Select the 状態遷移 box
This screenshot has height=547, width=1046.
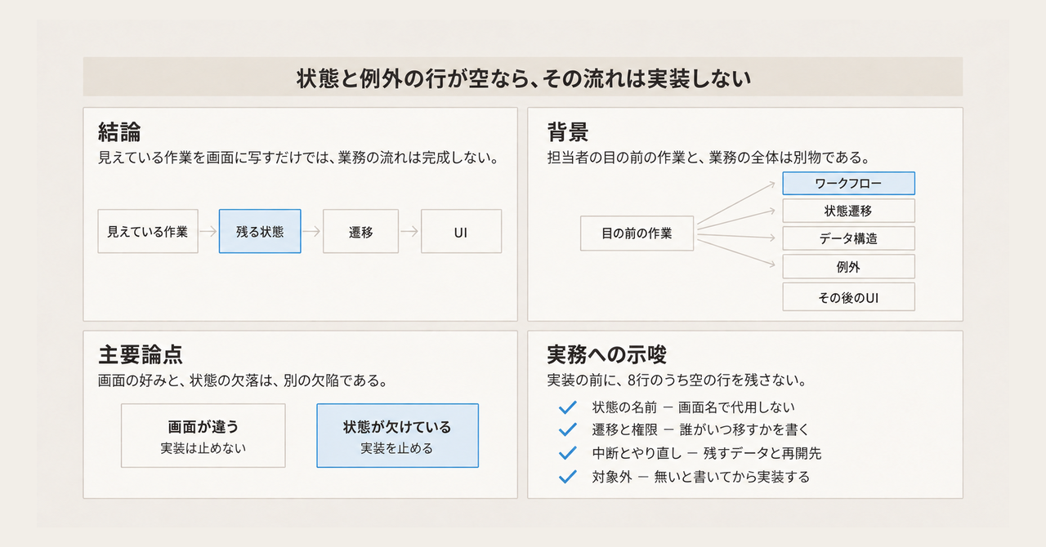pyautogui.click(x=848, y=211)
